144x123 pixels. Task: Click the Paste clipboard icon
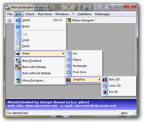click(x=18, y=46)
